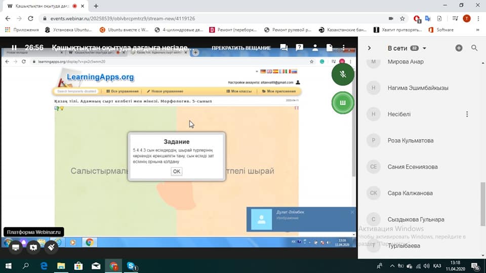Viewport: 486px width, 273px height.
Task: Bookmark this page with the star icon
Action: (x=402, y=19)
